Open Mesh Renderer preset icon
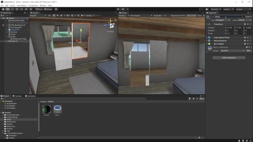253x142 pixels. (x=248, y=41)
